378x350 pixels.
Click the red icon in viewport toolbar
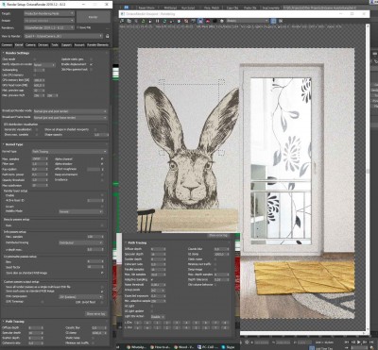(208, 21)
